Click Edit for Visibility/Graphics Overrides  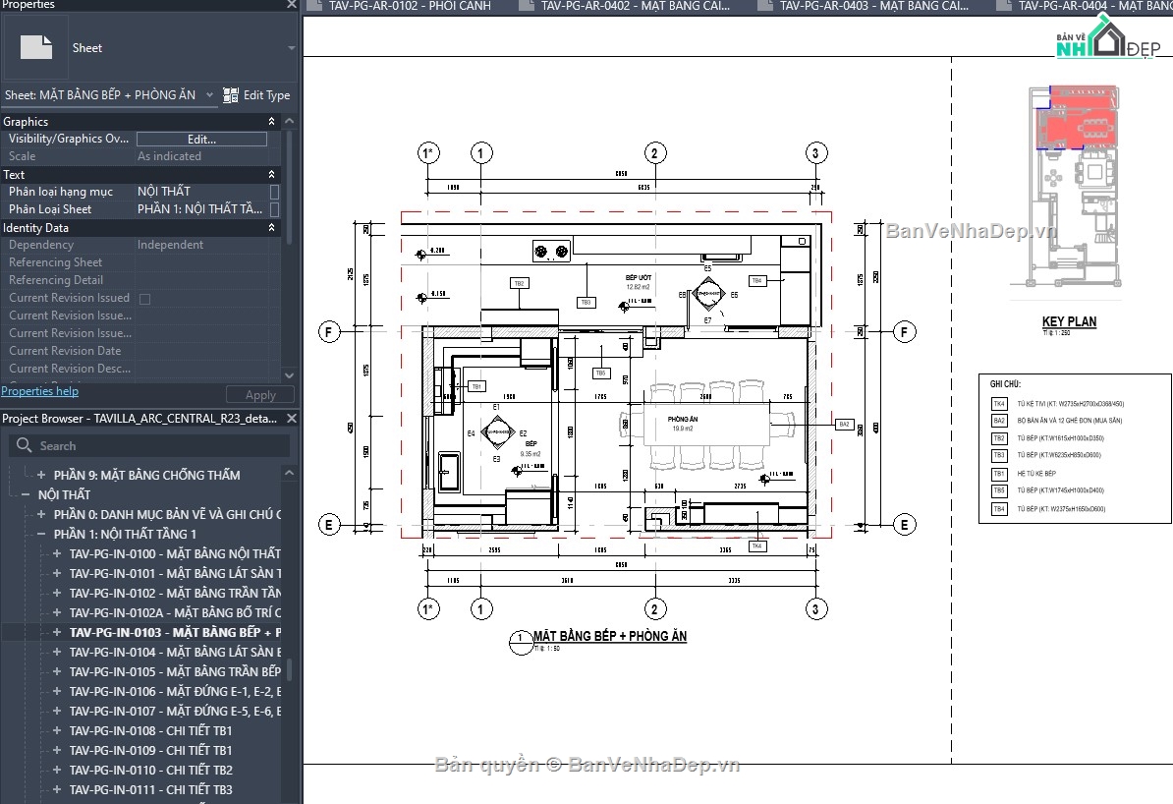click(201, 140)
